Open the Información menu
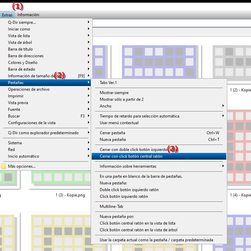 tap(28, 15)
